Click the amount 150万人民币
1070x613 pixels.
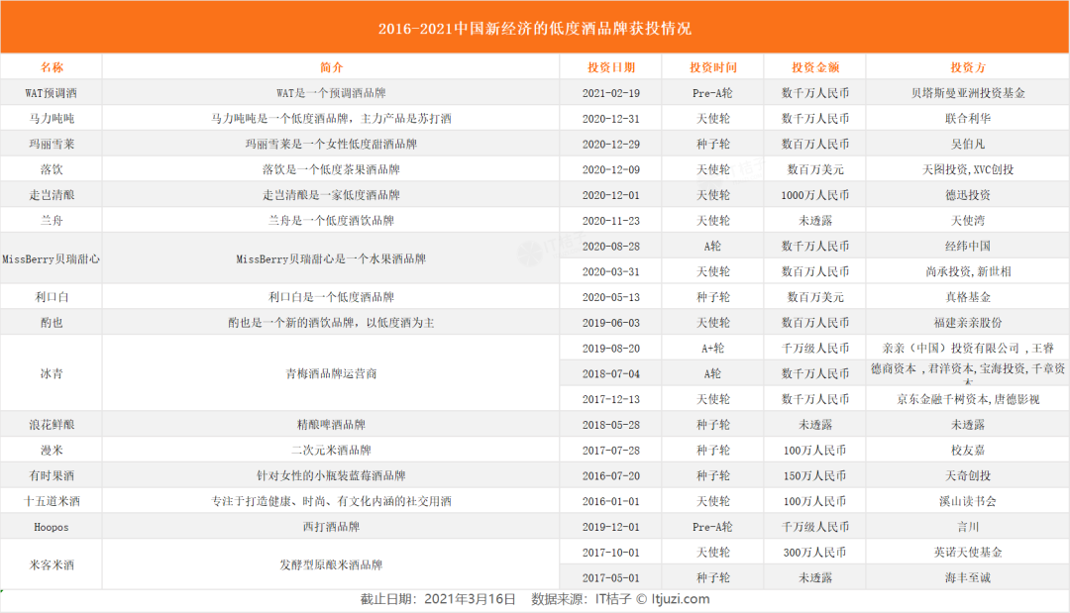(814, 476)
